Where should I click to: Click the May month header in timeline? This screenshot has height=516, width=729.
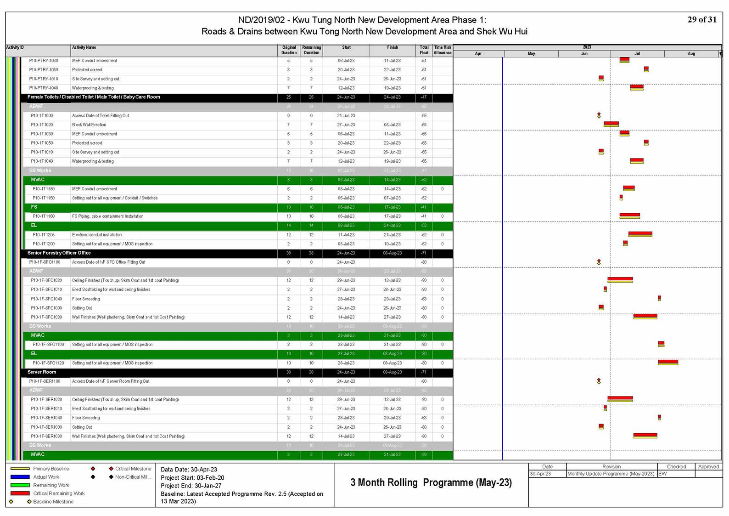531,54
